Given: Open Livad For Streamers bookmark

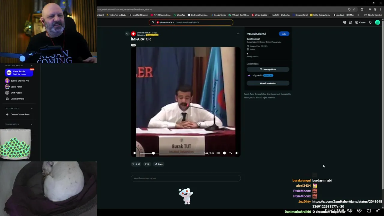Looking at the screenshot, I should tap(139, 15).
